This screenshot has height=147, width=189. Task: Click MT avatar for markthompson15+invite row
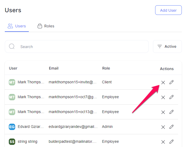pyautogui.click(x=12, y=82)
